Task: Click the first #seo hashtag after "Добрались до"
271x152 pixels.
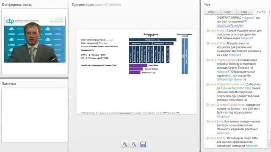Action: 224,88
